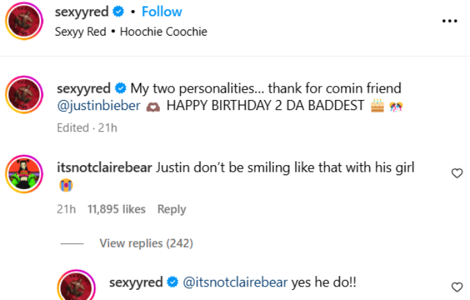Screen dimensions: 470x300
Task: Click the Follow button in header
Action: 162,12
